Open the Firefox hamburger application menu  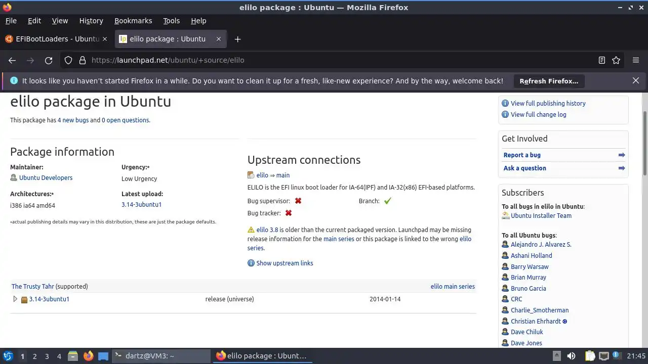(636, 60)
